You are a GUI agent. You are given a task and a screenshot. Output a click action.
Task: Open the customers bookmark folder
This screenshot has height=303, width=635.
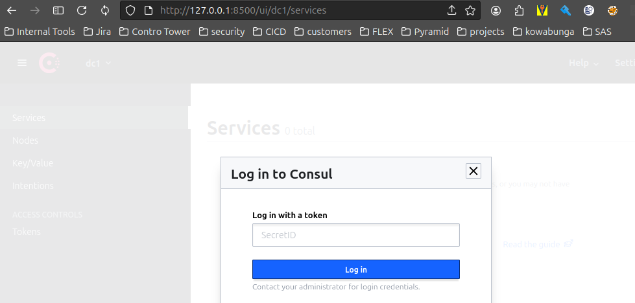(x=323, y=32)
